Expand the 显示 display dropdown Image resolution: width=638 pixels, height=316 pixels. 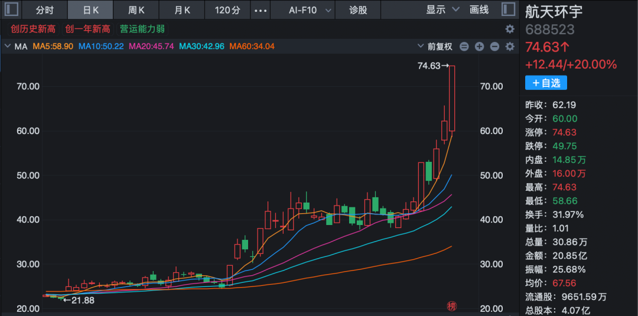pos(442,9)
